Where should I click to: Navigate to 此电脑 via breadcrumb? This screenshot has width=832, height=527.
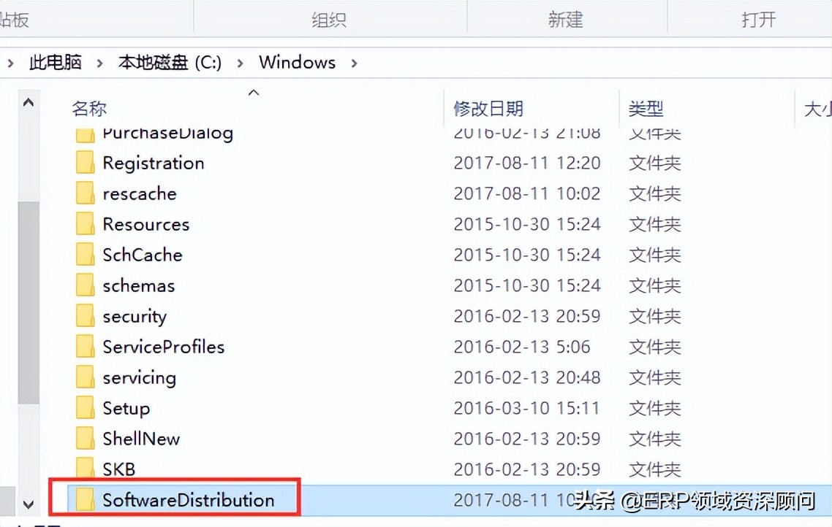55,63
